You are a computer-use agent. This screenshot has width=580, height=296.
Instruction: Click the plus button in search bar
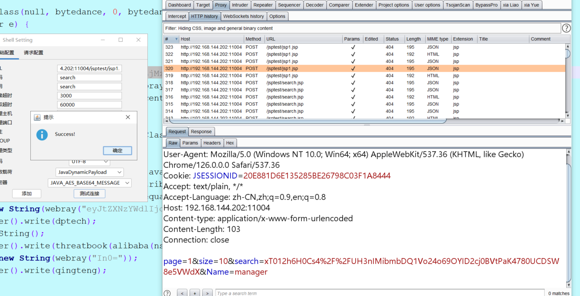click(x=195, y=293)
